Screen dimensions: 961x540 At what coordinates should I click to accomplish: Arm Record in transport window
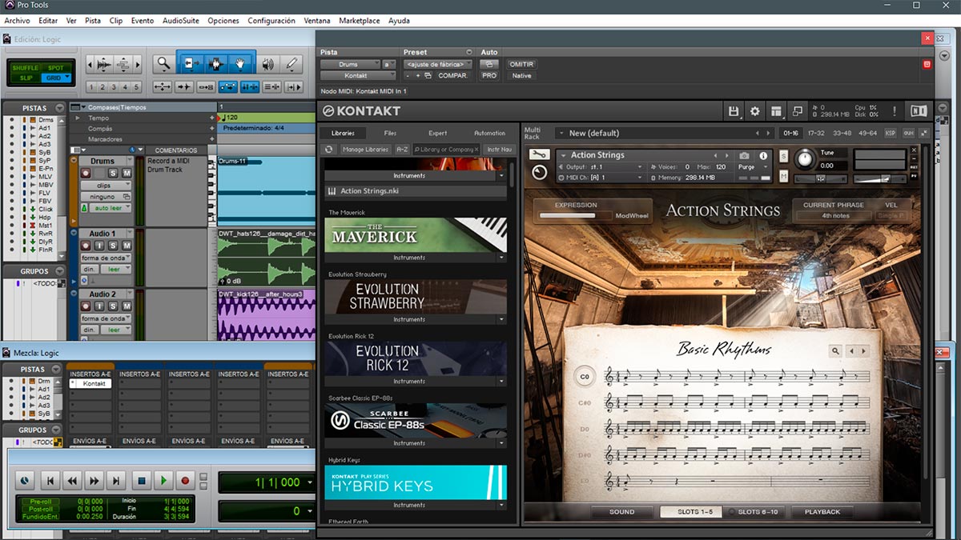pos(186,481)
